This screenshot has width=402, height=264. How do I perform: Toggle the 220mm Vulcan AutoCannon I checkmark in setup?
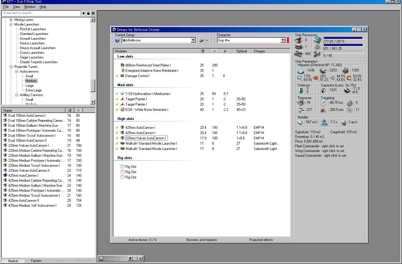pyautogui.click(x=117, y=138)
